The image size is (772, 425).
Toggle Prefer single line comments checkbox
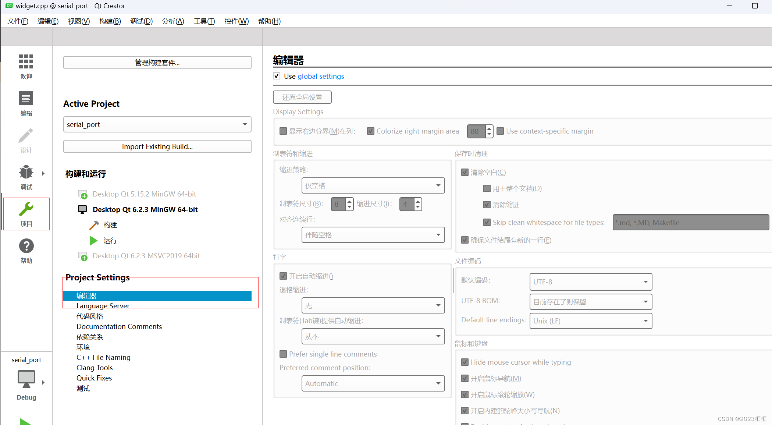pos(283,354)
